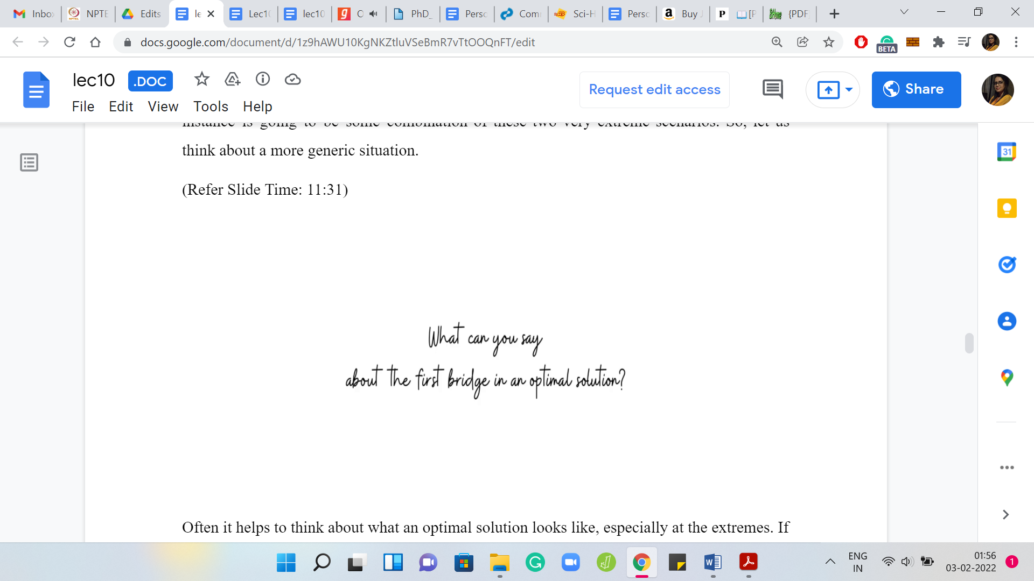This screenshot has height=581, width=1034.
Task: Bookmark this page with star icon
Action: [828, 42]
